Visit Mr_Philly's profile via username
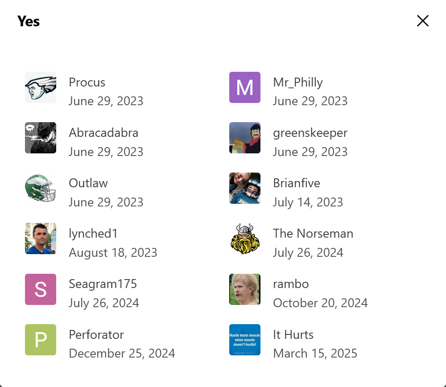This screenshot has height=387, width=446. click(x=298, y=82)
